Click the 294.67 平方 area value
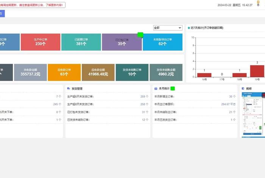Viewport: 265px width, 178px height. 228,104
